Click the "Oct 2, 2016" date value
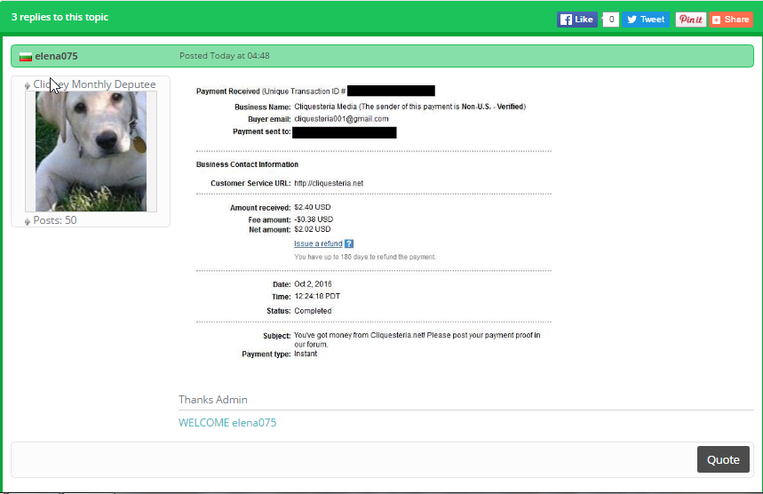This screenshot has width=763, height=494. [x=313, y=283]
